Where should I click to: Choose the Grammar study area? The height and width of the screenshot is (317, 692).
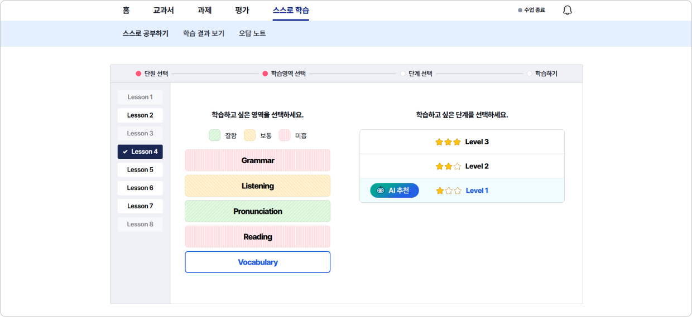click(258, 160)
